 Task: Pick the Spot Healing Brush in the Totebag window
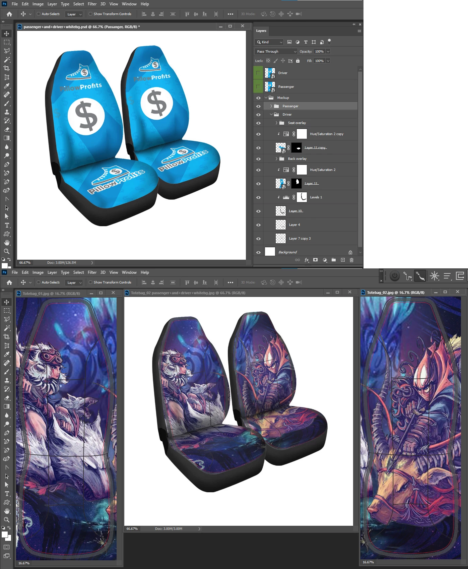[6, 363]
